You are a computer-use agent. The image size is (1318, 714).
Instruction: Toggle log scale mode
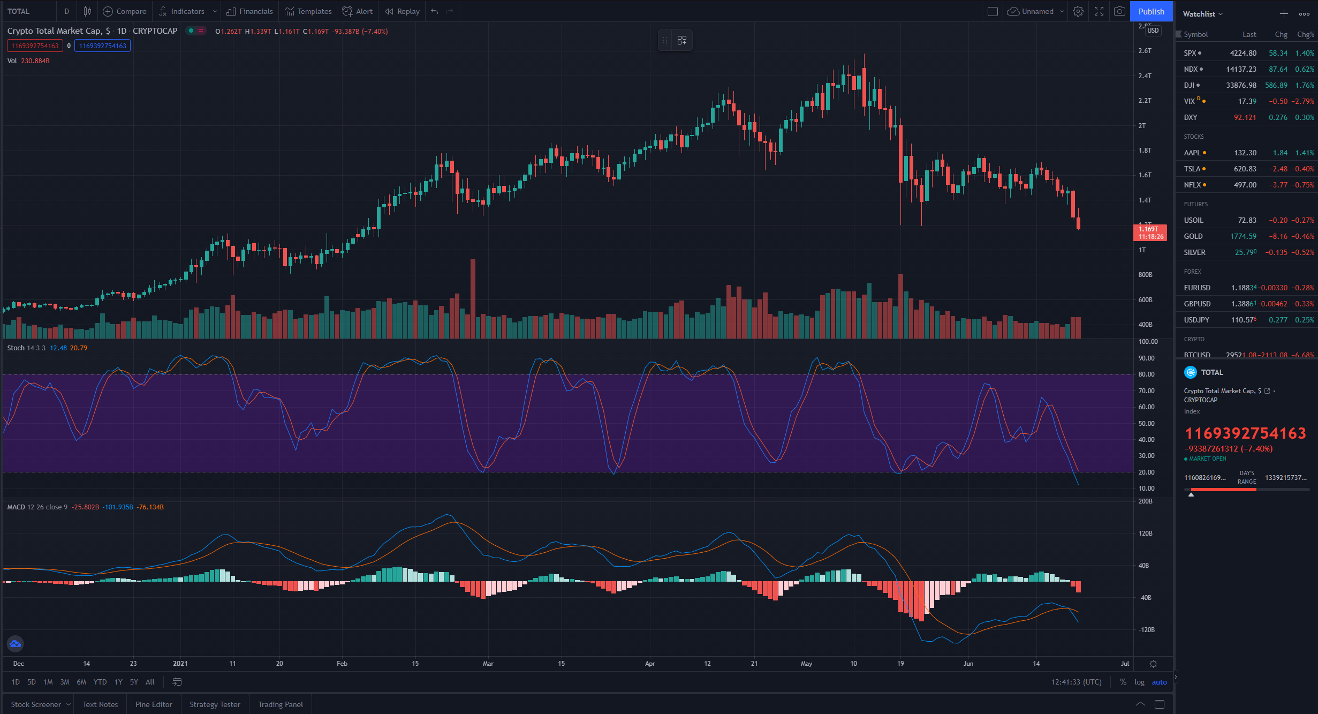1140,682
